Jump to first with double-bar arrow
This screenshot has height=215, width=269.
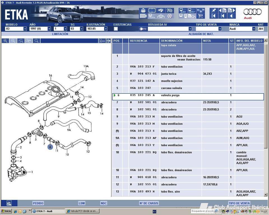[x=214, y=16]
